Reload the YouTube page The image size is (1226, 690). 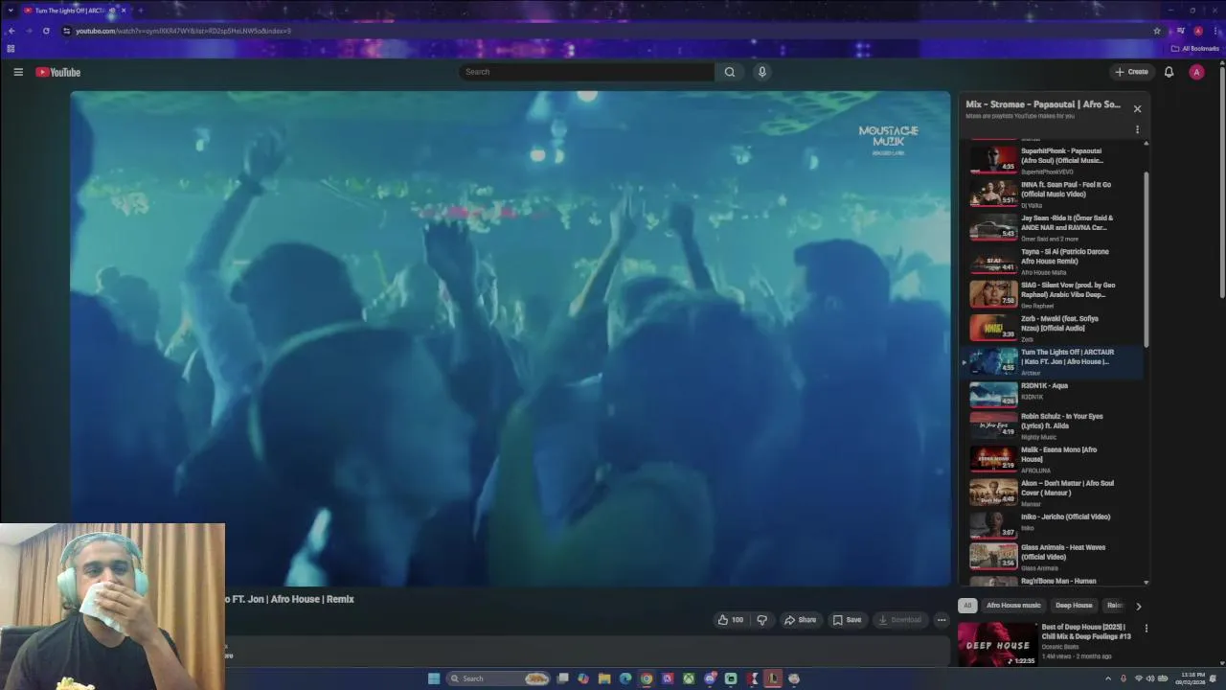[x=46, y=31]
